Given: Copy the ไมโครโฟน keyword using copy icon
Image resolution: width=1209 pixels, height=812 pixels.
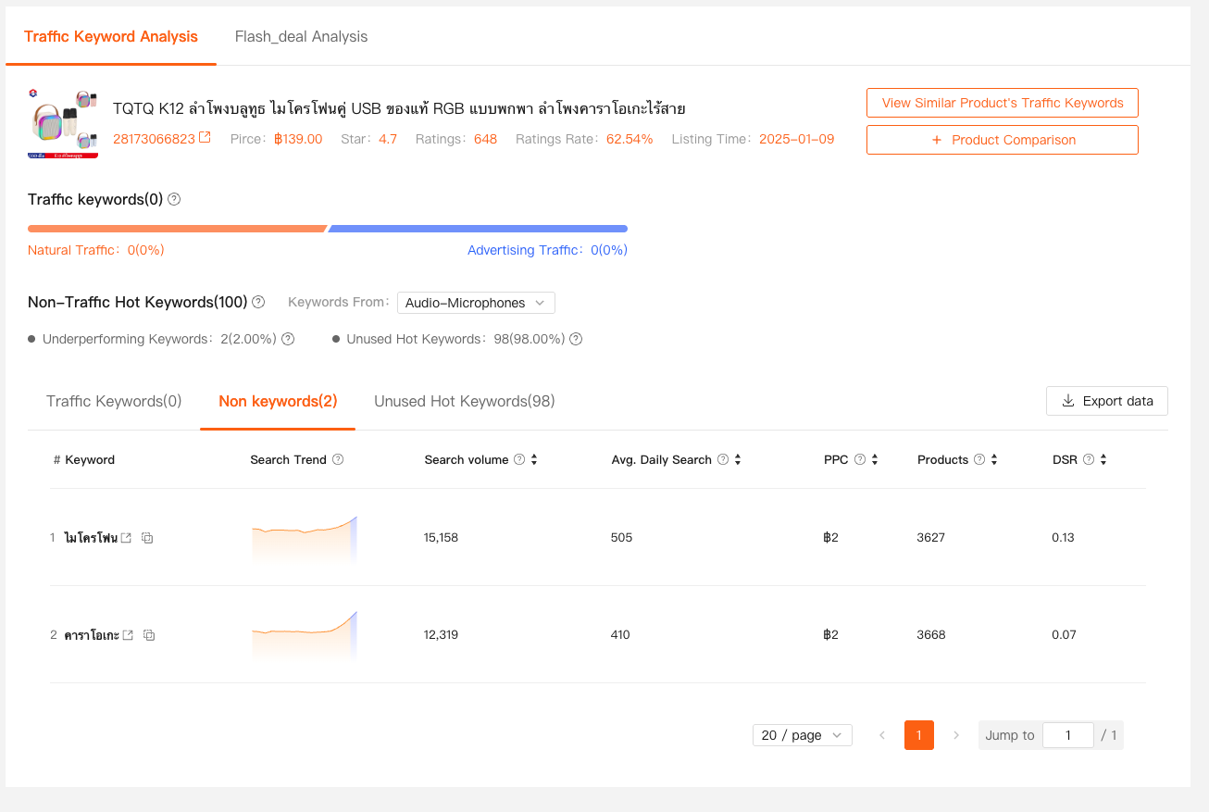Looking at the screenshot, I should pos(147,538).
